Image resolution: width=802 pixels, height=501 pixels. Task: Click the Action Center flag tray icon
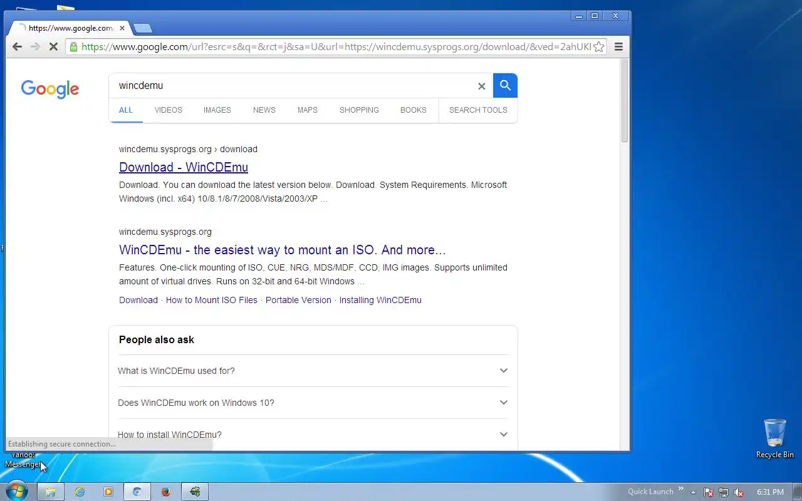[709, 492]
